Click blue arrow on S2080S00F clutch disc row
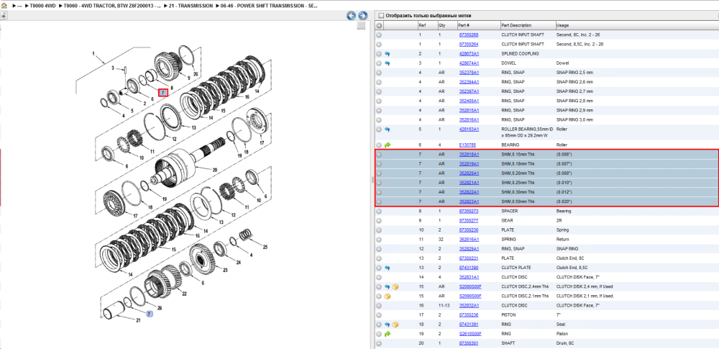The width and height of the screenshot is (719, 349). 388,286
